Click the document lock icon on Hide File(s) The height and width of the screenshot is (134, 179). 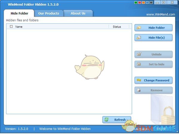(139, 37)
